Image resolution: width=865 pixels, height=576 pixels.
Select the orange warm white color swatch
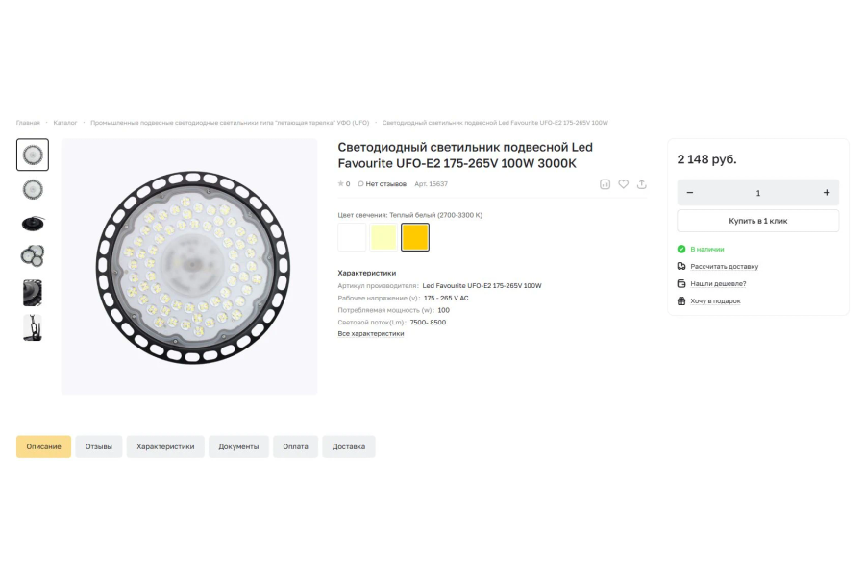tap(415, 237)
